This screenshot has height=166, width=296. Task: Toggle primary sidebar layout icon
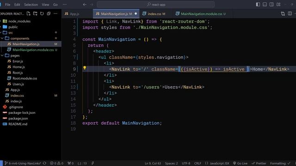(x=258, y=4)
